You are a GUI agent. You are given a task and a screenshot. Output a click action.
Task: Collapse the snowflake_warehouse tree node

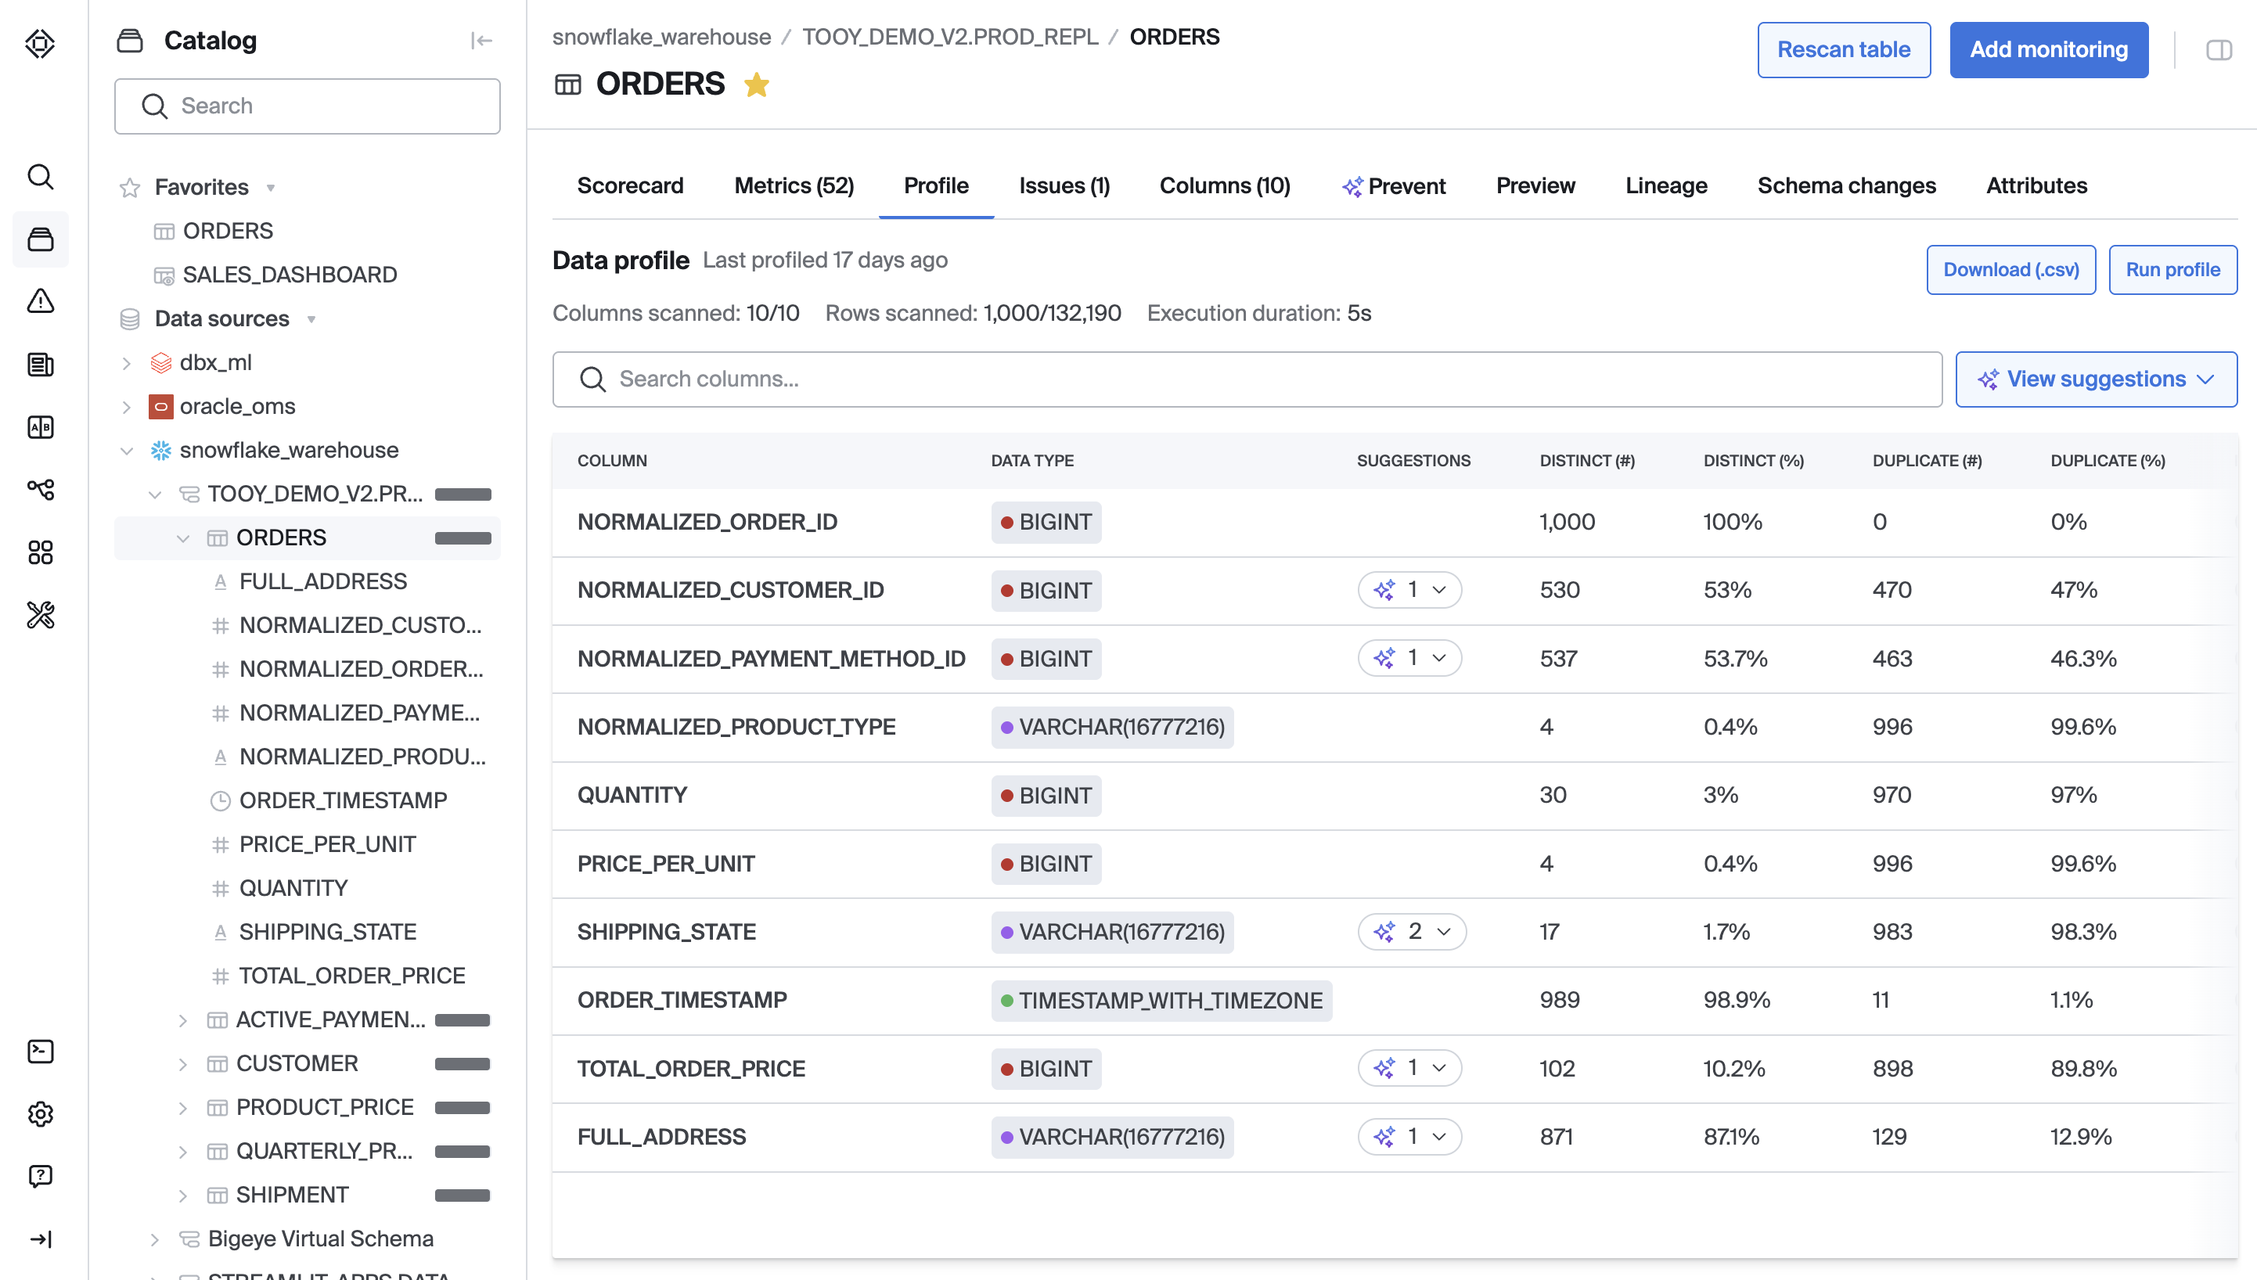tap(127, 450)
